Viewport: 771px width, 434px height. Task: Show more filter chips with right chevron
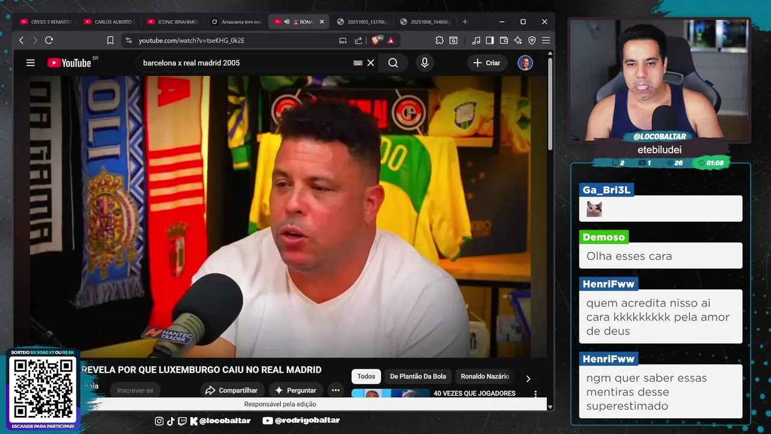(528, 379)
